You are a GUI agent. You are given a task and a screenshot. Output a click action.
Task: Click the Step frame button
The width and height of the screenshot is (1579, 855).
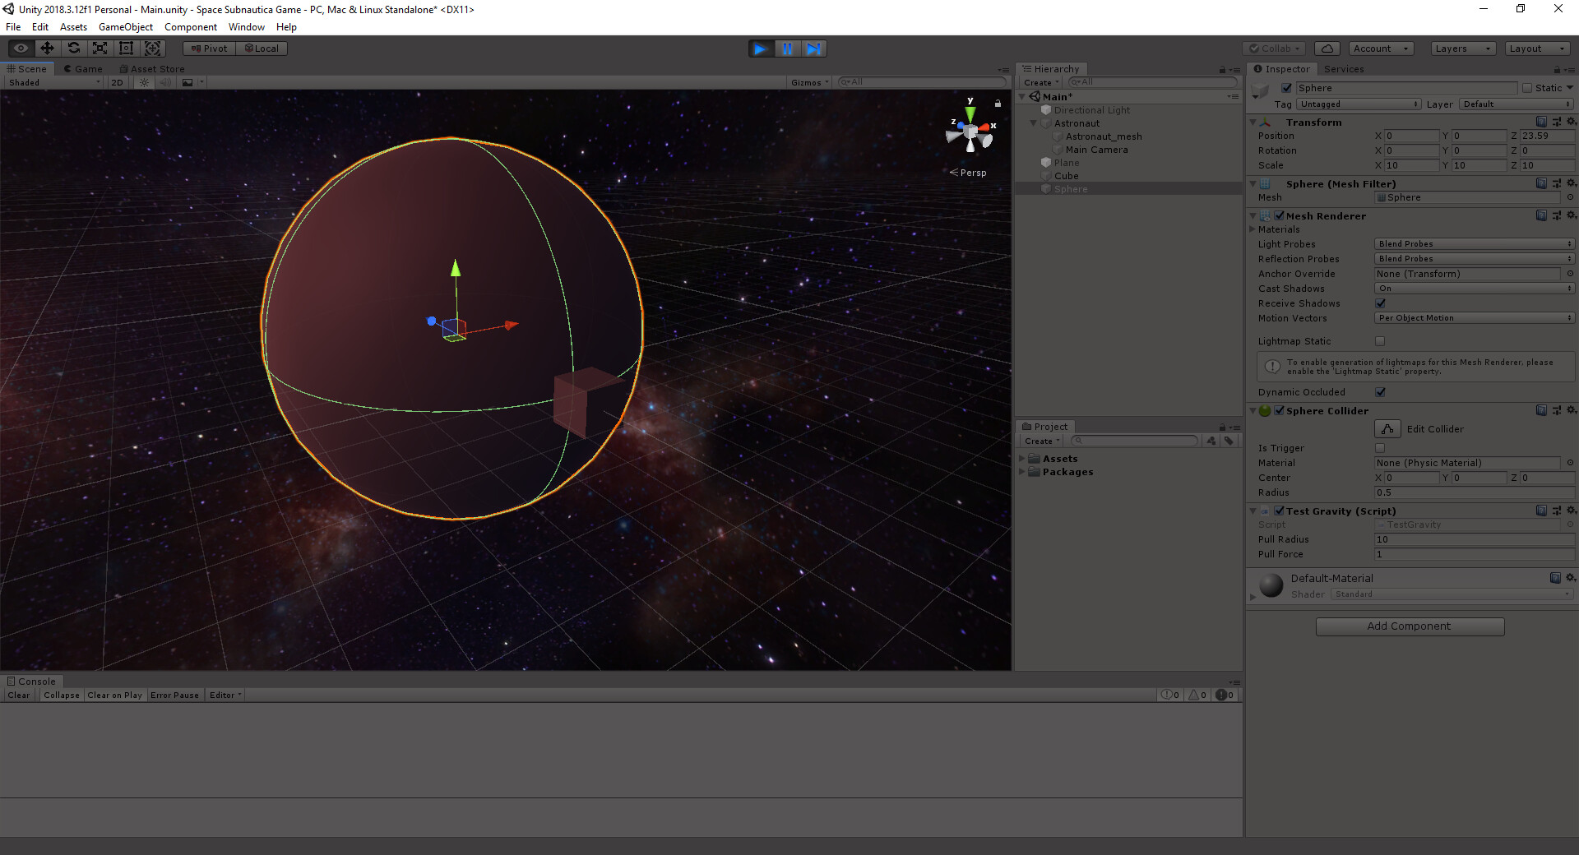pos(814,49)
